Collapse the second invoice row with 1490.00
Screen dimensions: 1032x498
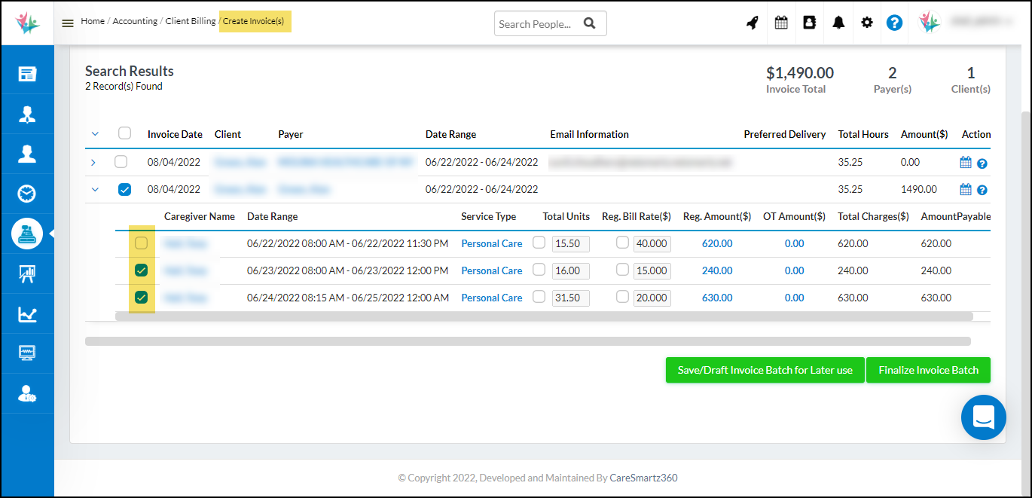[x=95, y=190]
